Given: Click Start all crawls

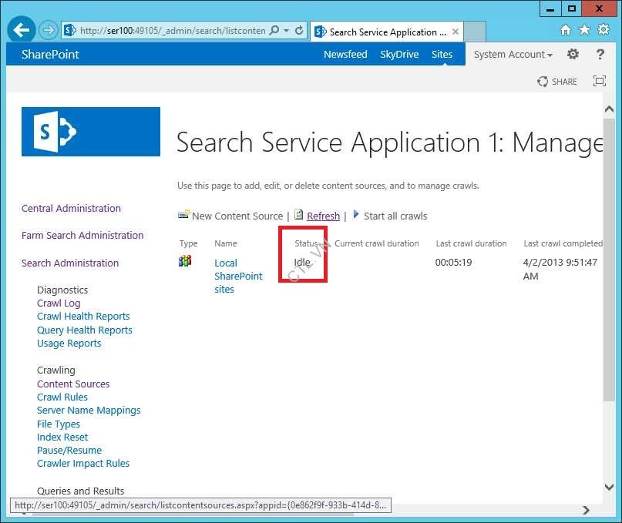Looking at the screenshot, I should 395,216.
